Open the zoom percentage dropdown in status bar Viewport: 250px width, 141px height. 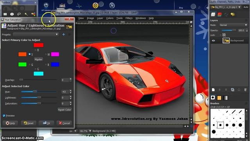click(90, 131)
